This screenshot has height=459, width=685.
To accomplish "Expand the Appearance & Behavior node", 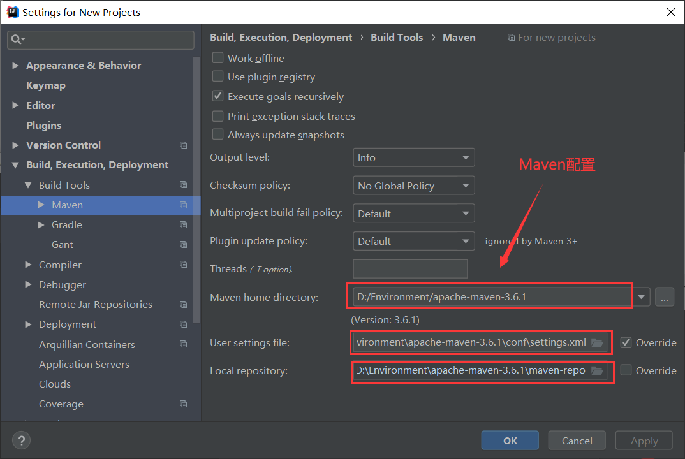I will tap(15, 66).
